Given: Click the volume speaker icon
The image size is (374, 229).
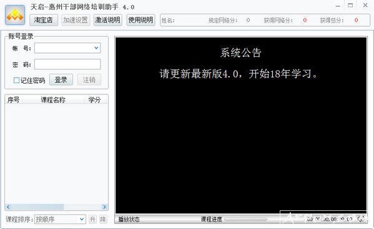Looking at the screenshot, I should 361,219.
